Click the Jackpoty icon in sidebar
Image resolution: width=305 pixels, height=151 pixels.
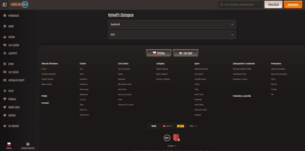[x=5, y=53]
